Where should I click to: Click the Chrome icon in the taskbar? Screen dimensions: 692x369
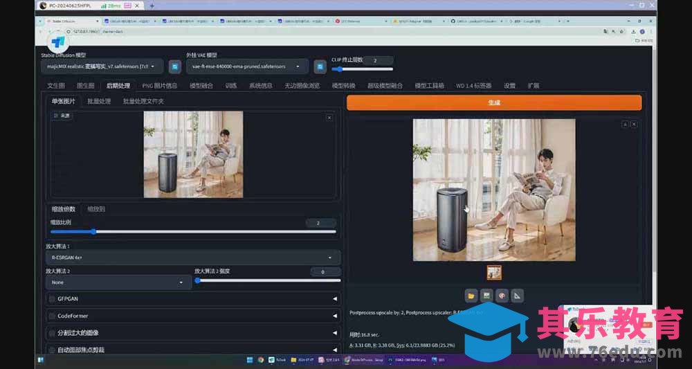coord(261,360)
